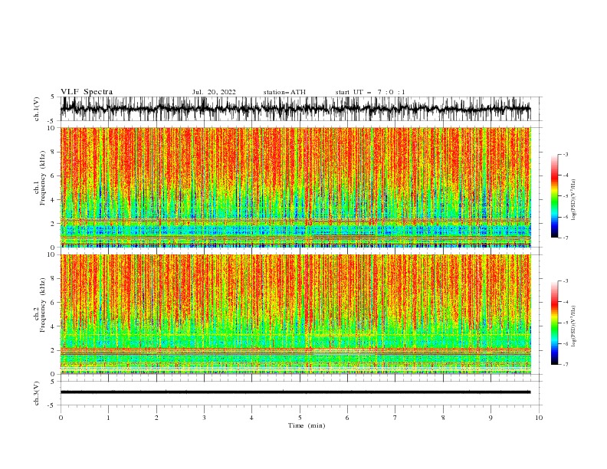This screenshot has height=469, width=607.
Task: Click time axis tick label "6"
Action: pos(348,418)
